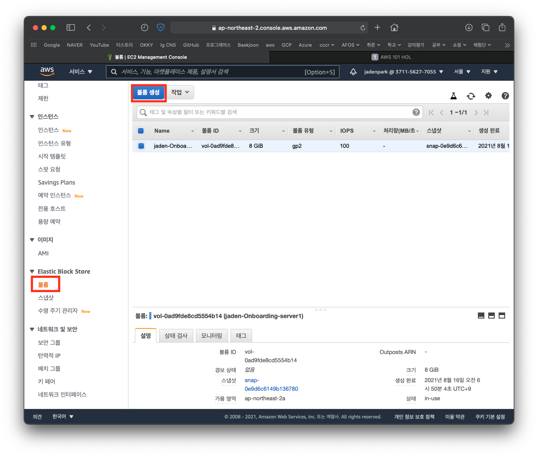Open 보안 그룹 in the sidebar
The width and height of the screenshot is (538, 456).
point(49,343)
